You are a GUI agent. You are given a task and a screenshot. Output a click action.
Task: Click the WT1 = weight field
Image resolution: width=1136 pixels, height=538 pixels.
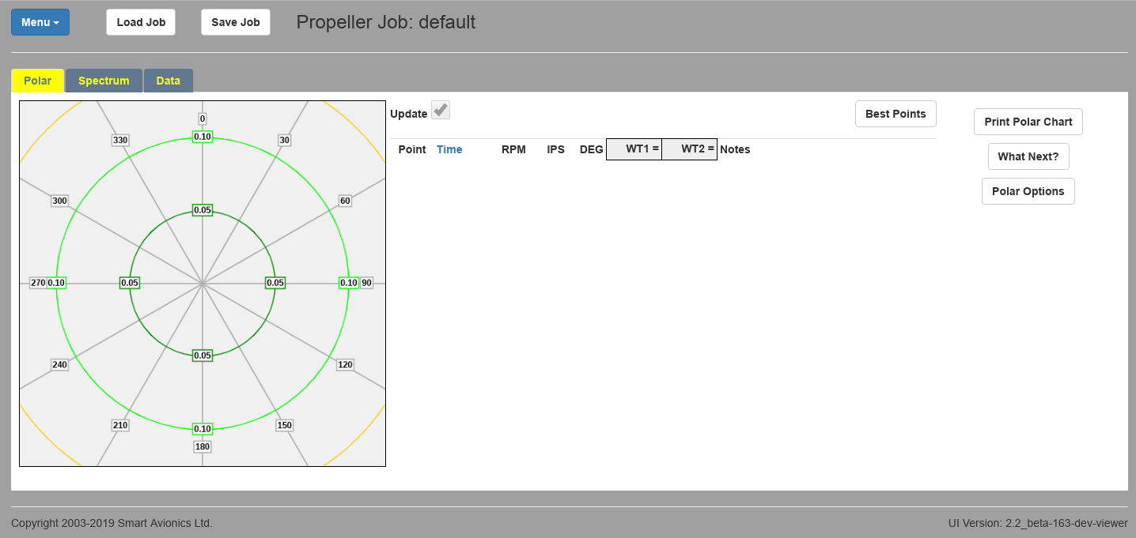click(x=634, y=149)
